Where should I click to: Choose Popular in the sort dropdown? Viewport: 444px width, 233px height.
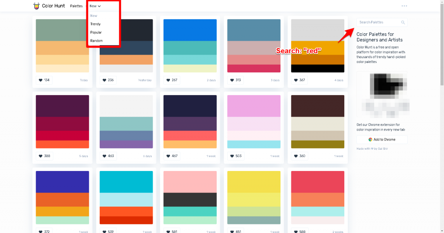pos(96,33)
